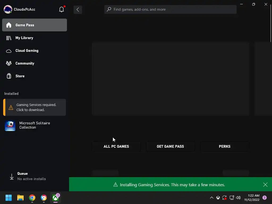Click the CloudxPcAcc profile avatar
The height and width of the screenshot is (204, 272).
[8, 9]
